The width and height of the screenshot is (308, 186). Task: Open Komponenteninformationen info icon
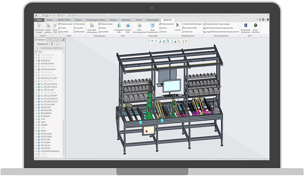click(x=246, y=25)
